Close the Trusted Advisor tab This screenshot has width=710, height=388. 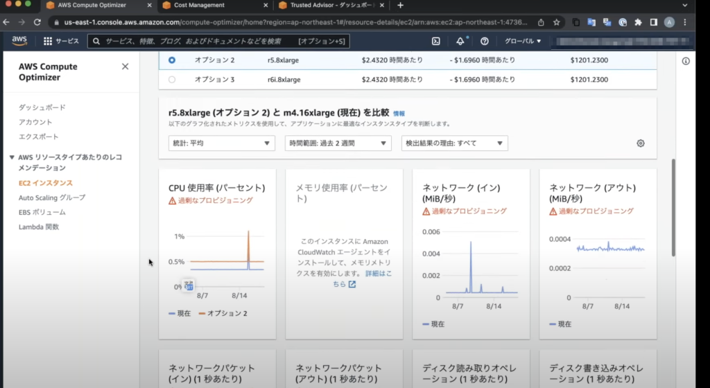point(382,6)
